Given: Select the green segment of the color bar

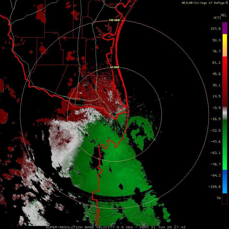Looking at the screenshot, I should tap(225, 145).
